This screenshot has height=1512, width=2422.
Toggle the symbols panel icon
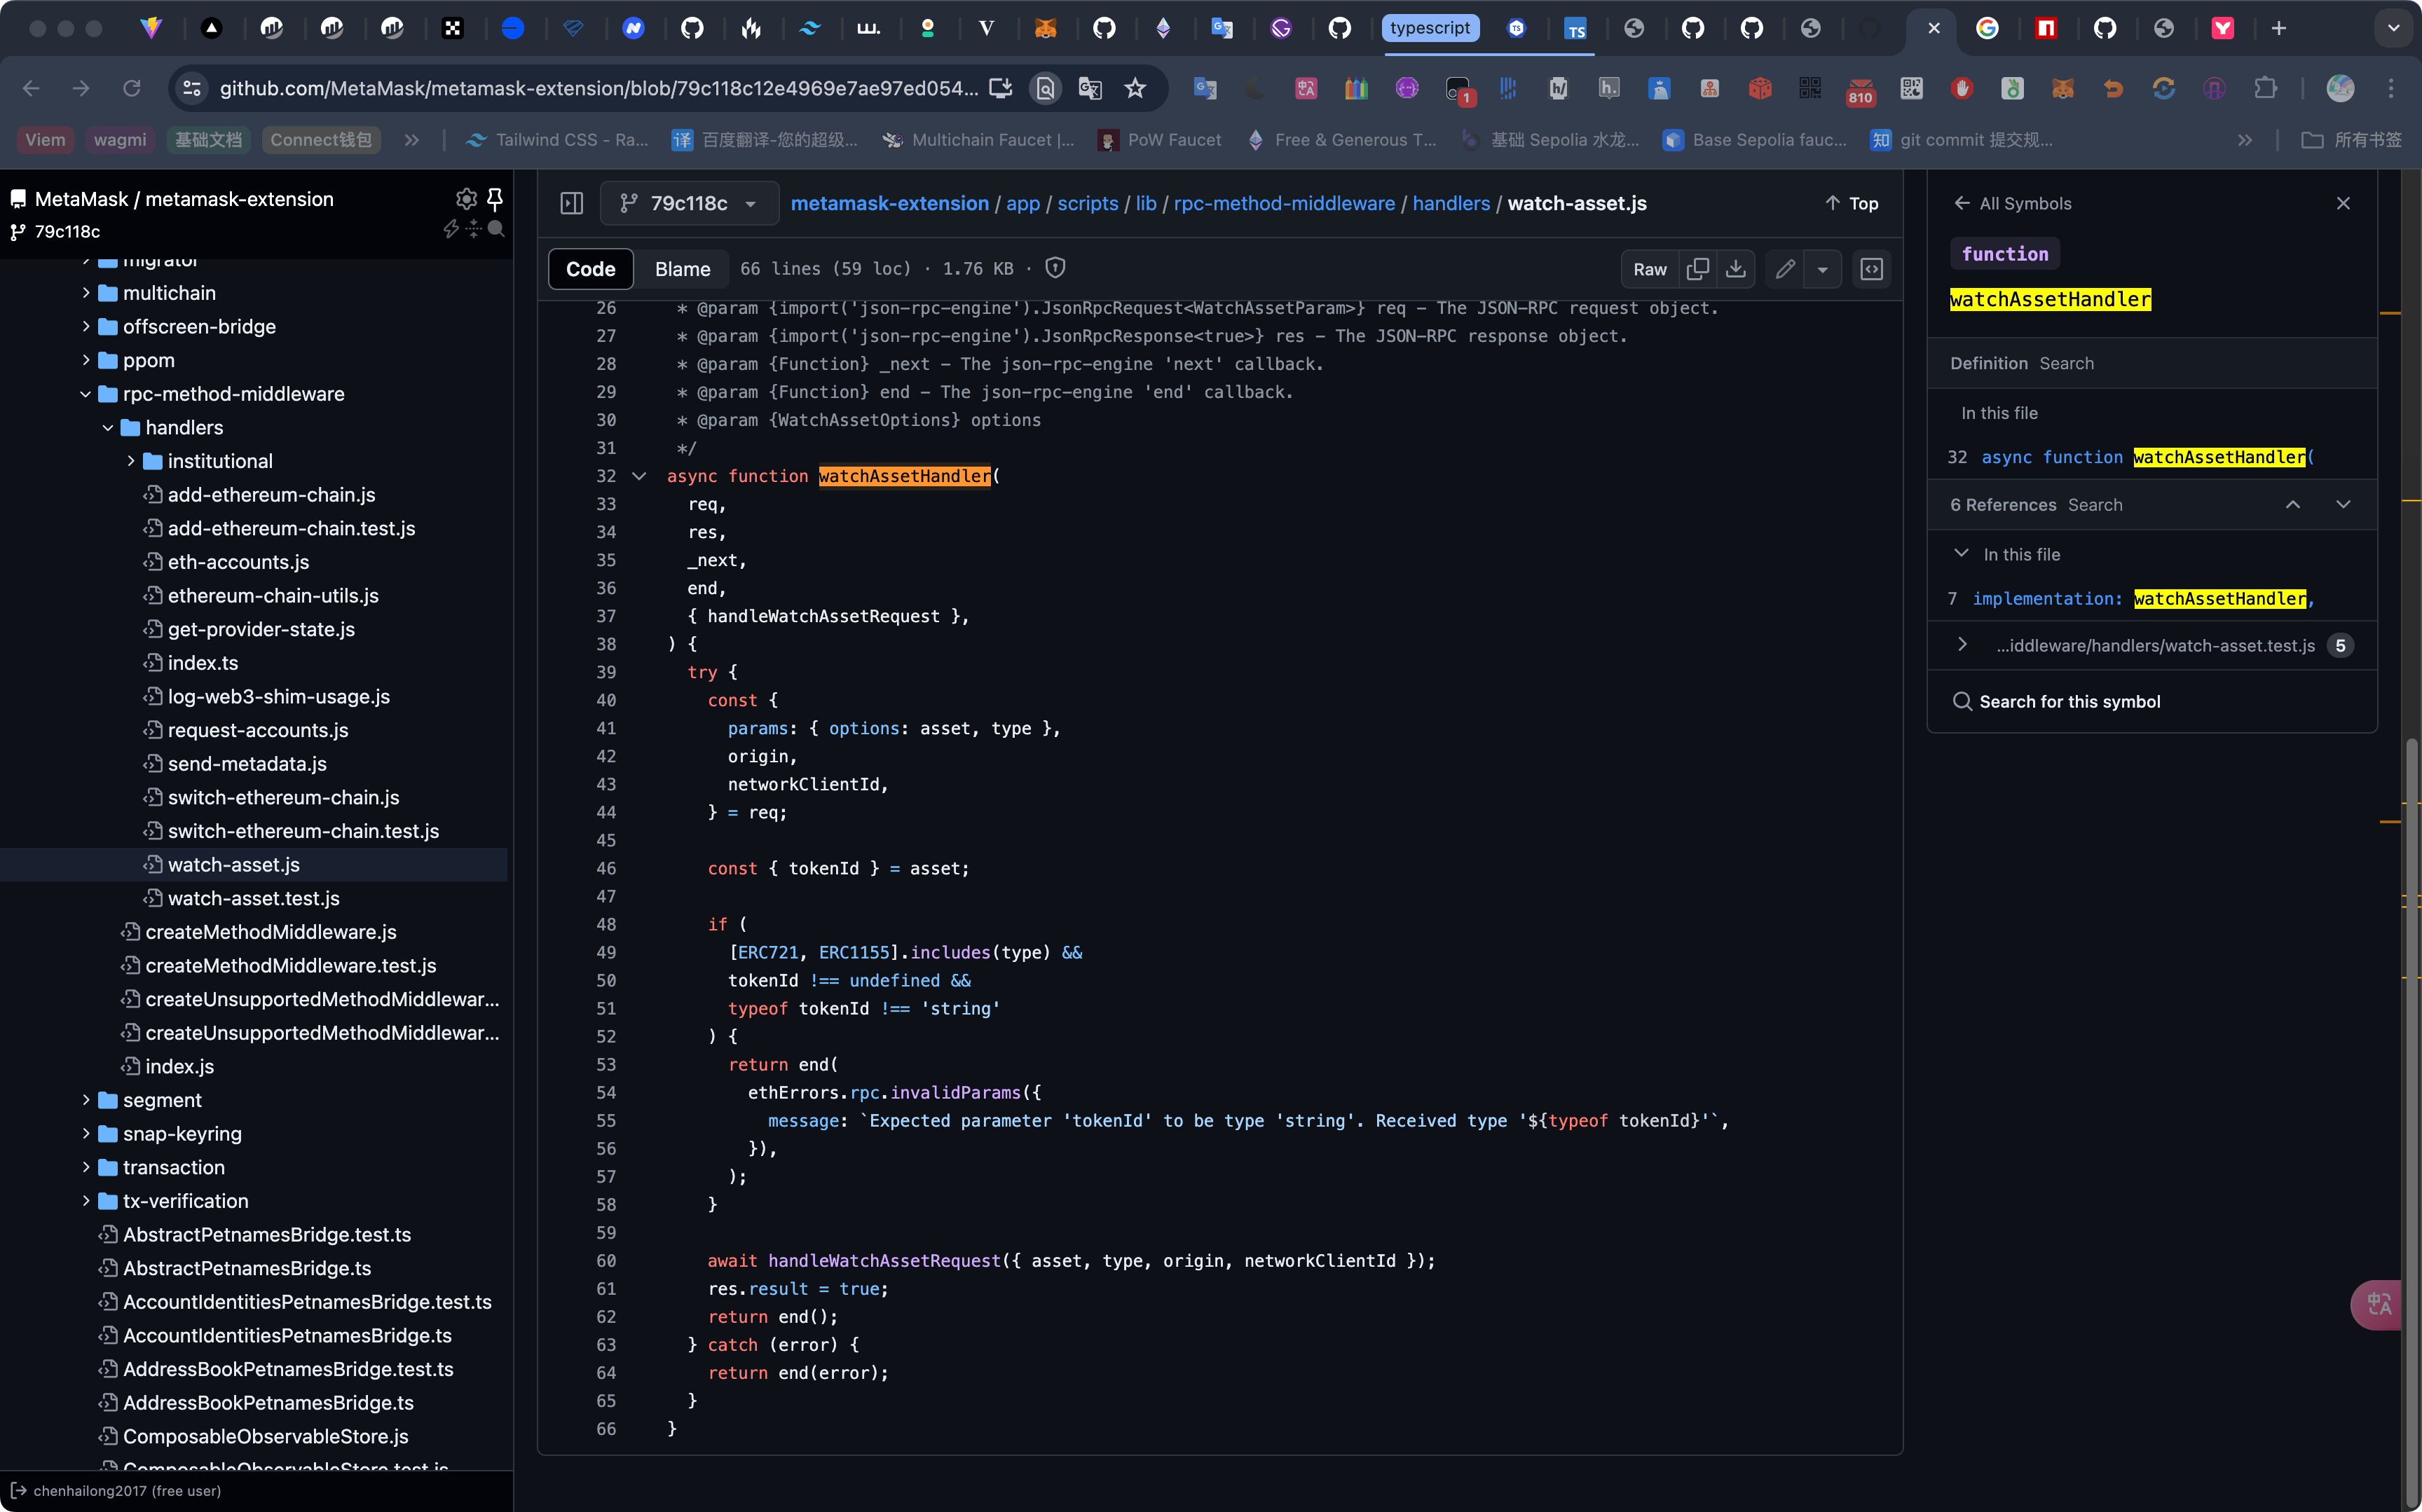pos(1871,269)
